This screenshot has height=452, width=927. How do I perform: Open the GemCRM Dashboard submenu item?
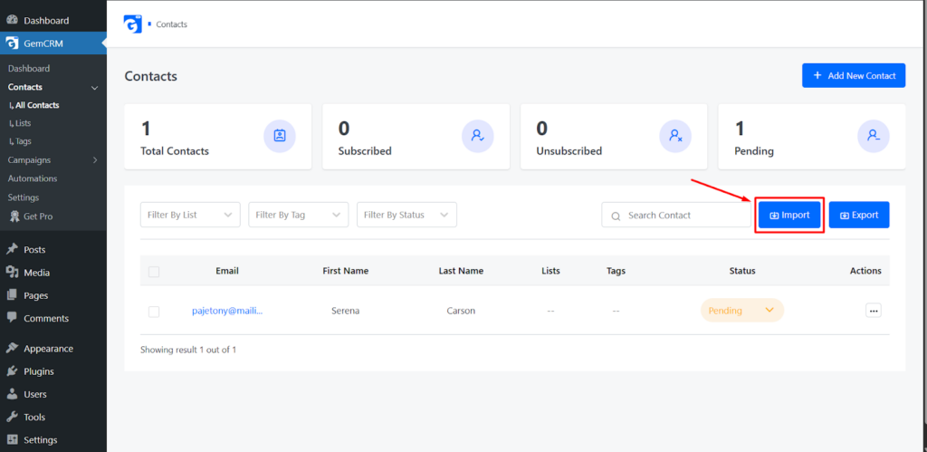point(29,69)
